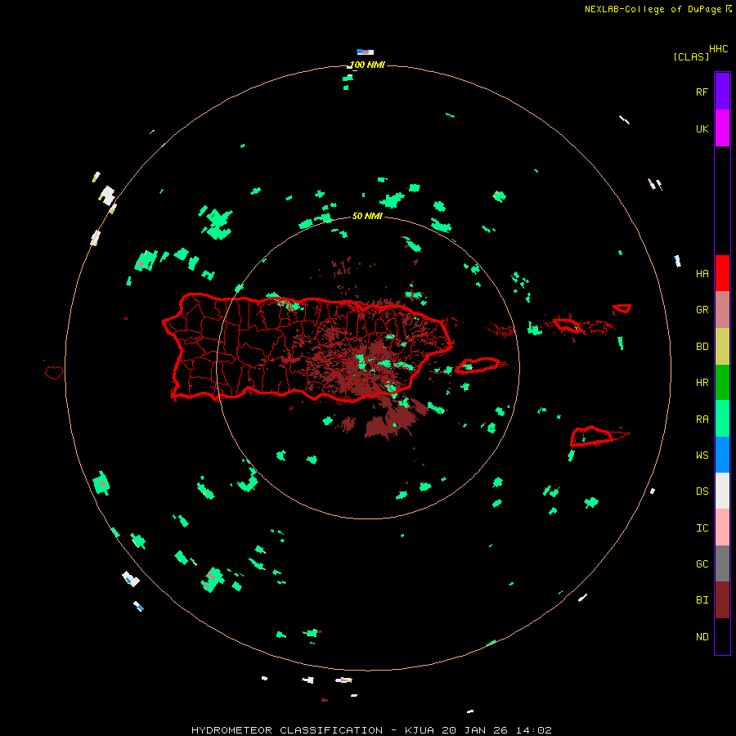Click the 'NEXLAB-College of DuPage' credit text

(655, 9)
